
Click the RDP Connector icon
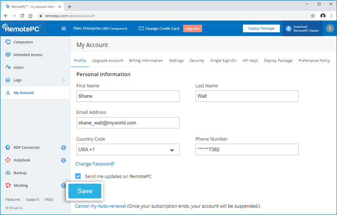tap(8, 147)
